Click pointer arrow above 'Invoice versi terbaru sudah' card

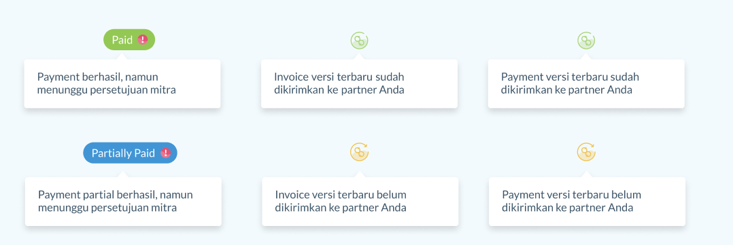(359, 56)
